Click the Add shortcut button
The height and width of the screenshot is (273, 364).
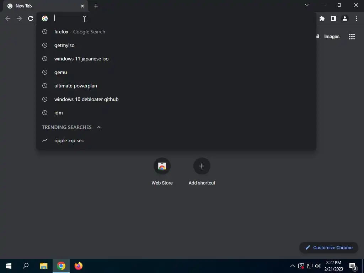point(202,171)
